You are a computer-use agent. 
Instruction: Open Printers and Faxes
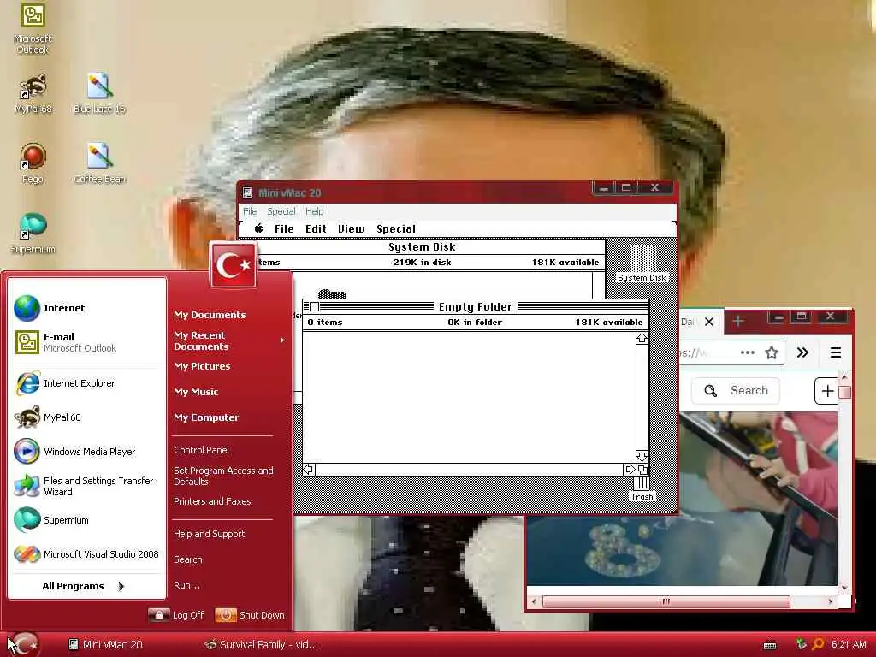point(212,501)
